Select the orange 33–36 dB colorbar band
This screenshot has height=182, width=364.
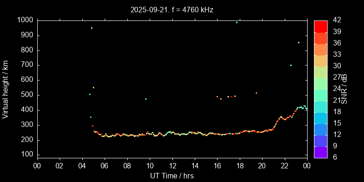pos(321,49)
